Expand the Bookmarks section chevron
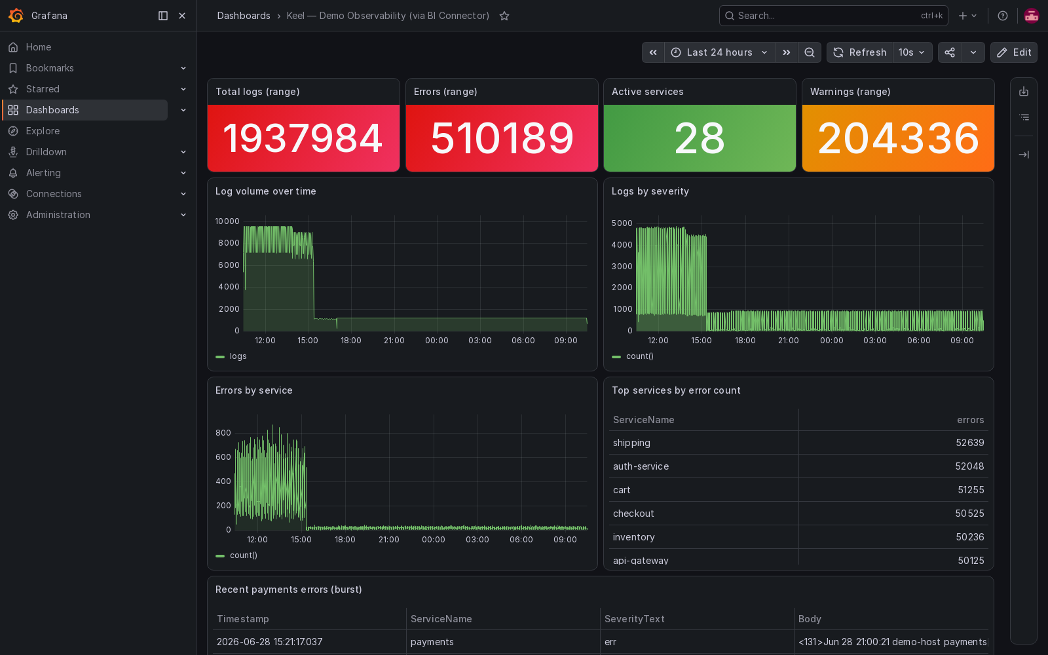The height and width of the screenshot is (655, 1048). pos(183,68)
